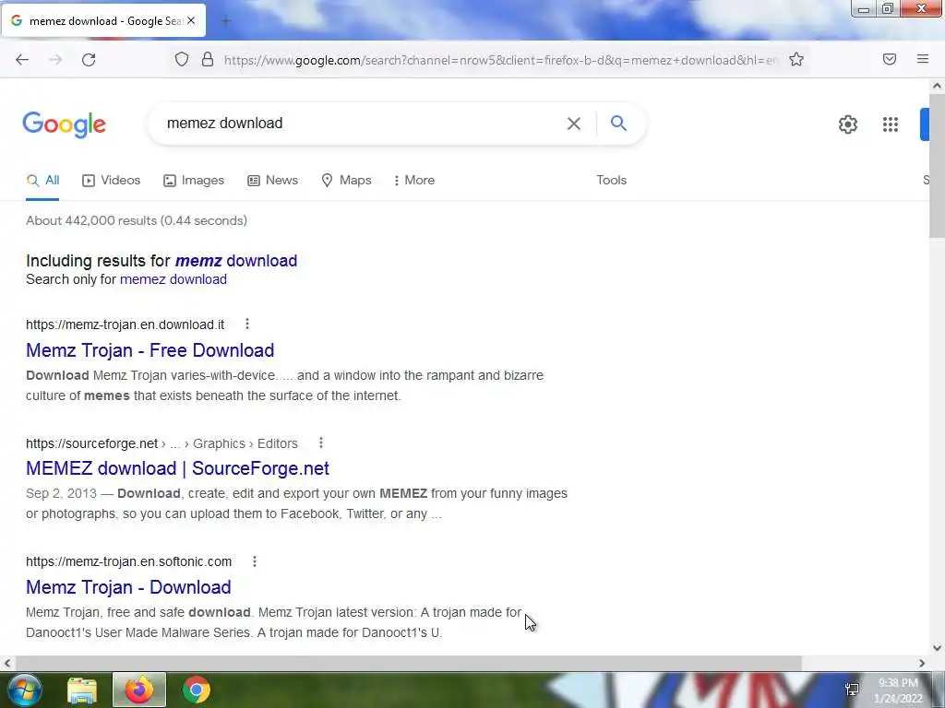Open File Explorer from the taskbar
This screenshot has height=708, width=945.
82,690
